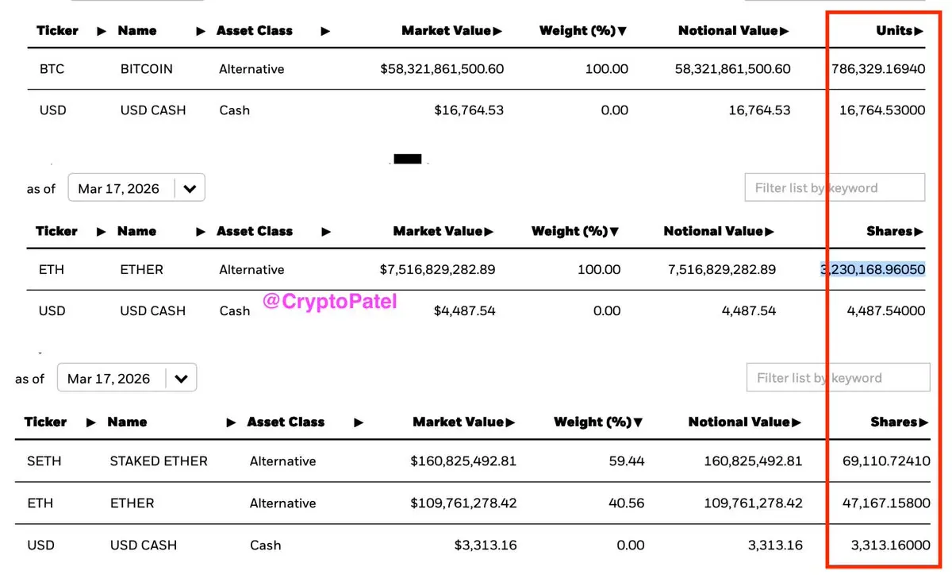Sort Bitcoin table by Weight (%) arrow
The height and width of the screenshot is (582, 952).
coord(622,31)
